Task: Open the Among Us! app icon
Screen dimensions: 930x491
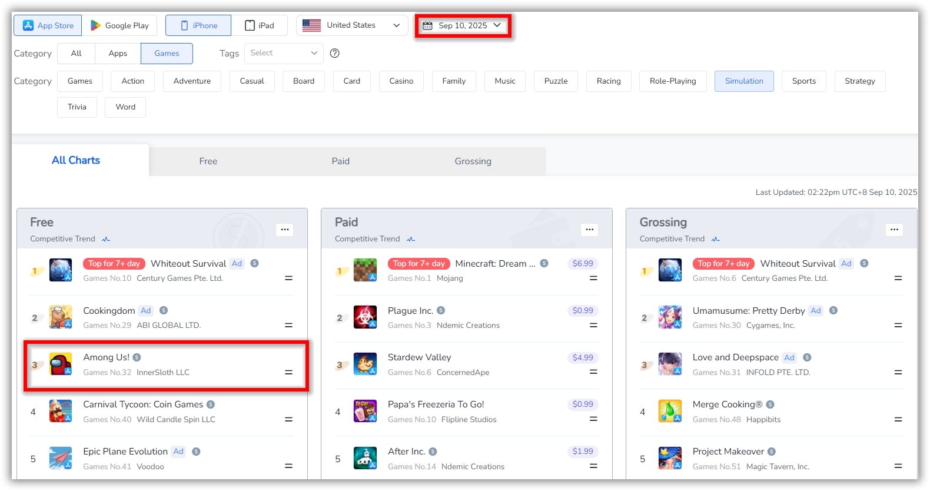Action: coord(61,364)
